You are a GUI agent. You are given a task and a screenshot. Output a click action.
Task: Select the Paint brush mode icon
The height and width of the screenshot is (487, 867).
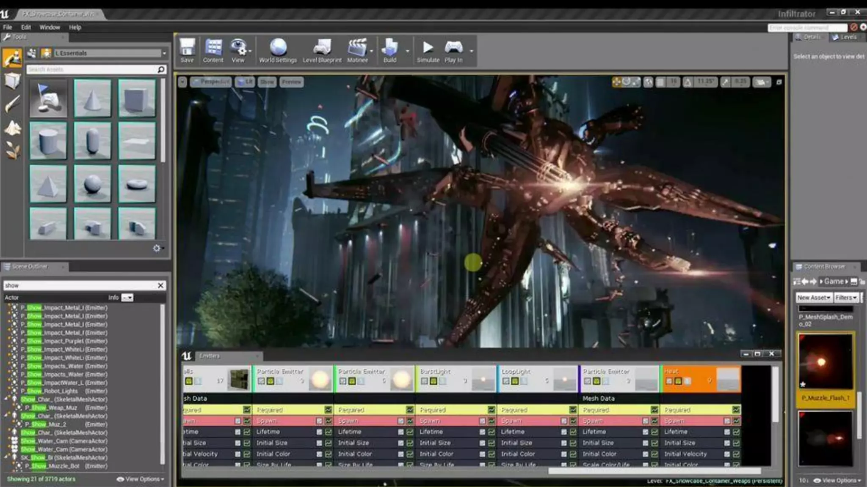[12, 104]
